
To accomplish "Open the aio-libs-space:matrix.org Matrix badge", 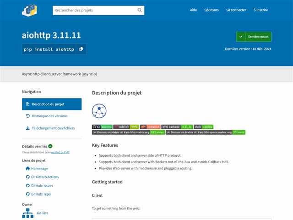I will [x=206, y=132].
